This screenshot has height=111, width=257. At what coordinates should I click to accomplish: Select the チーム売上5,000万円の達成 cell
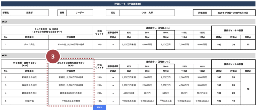click(71, 45)
